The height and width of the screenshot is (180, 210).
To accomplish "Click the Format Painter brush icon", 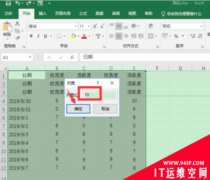I will click(x=18, y=38).
